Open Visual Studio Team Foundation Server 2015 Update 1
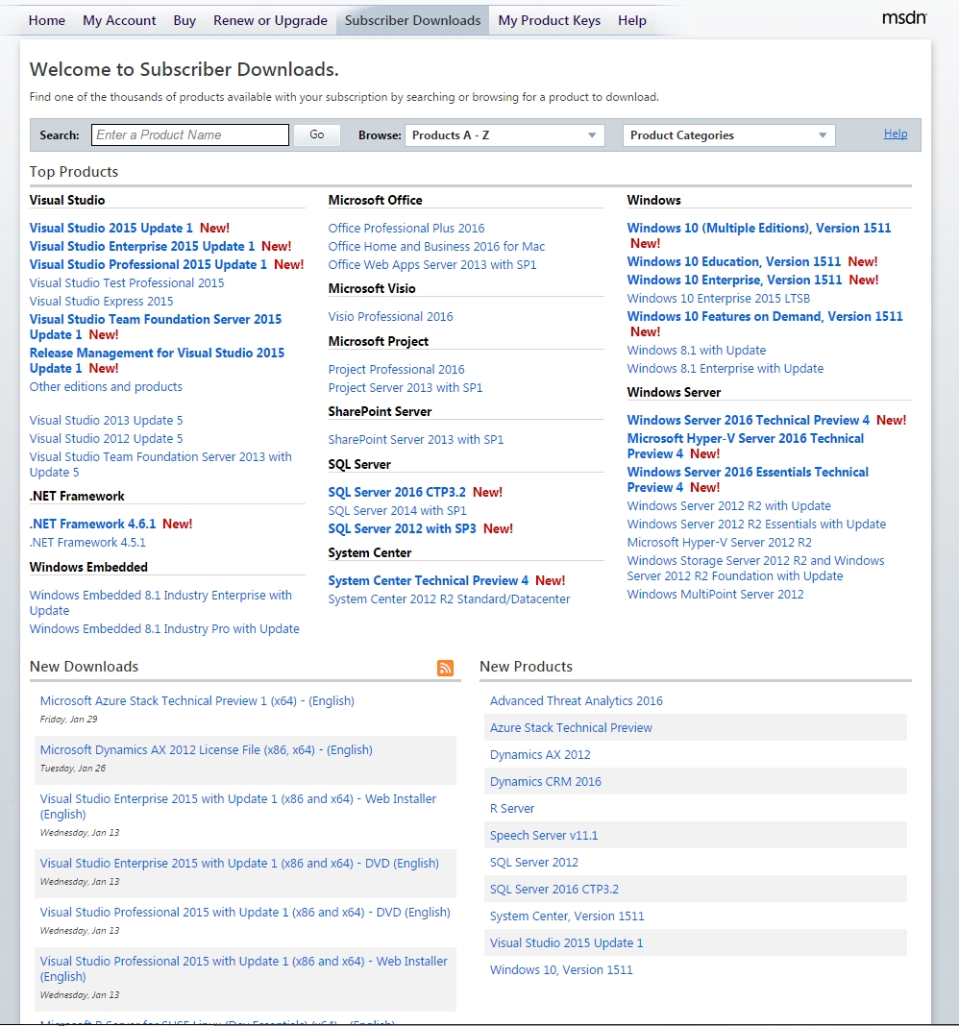The height and width of the screenshot is (1026, 959). (155, 328)
